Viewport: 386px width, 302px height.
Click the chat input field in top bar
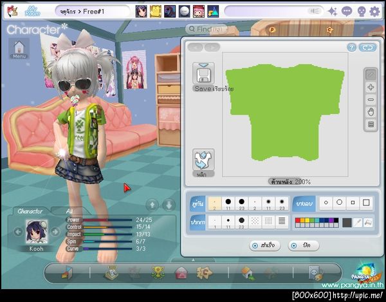coord(274,12)
